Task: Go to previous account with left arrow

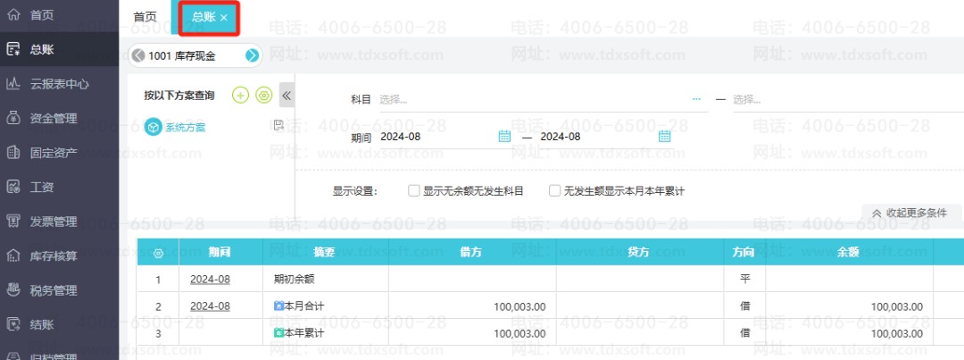Action: click(138, 56)
